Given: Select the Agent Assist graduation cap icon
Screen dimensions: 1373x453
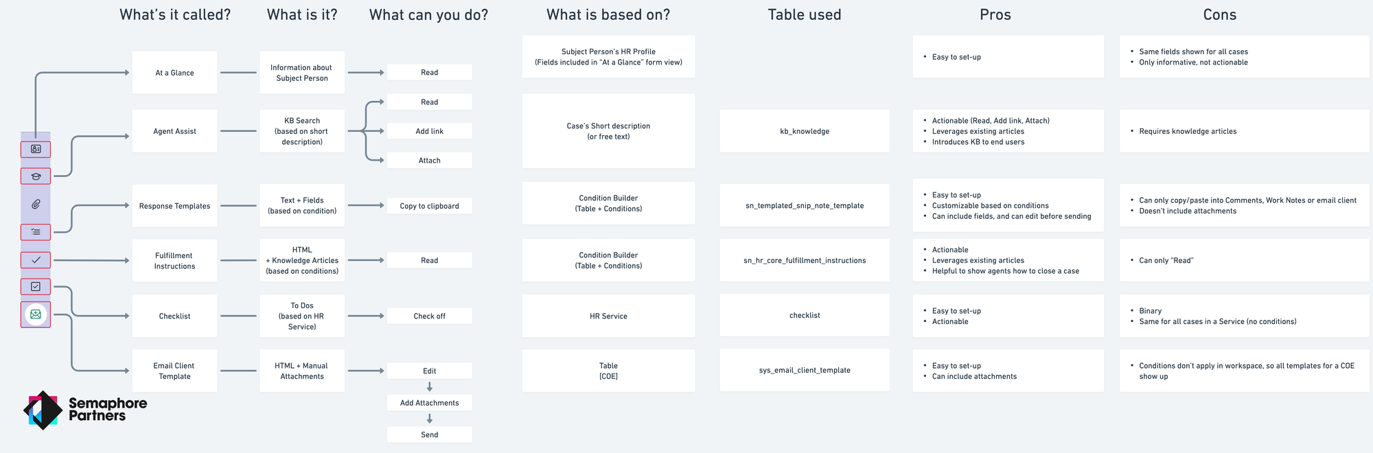Looking at the screenshot, I should (x=36, y=176).
